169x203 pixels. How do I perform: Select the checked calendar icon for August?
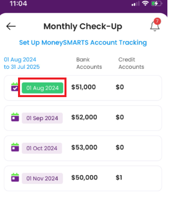15,87
